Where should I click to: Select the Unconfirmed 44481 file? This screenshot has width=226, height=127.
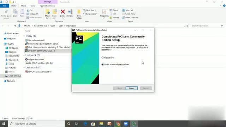coord(35,40)
